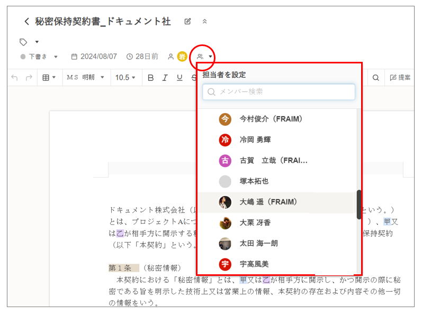The image size is (422, 315).
Task: Open the assignee people icon dropdown
Action: [x=204, y=57]
